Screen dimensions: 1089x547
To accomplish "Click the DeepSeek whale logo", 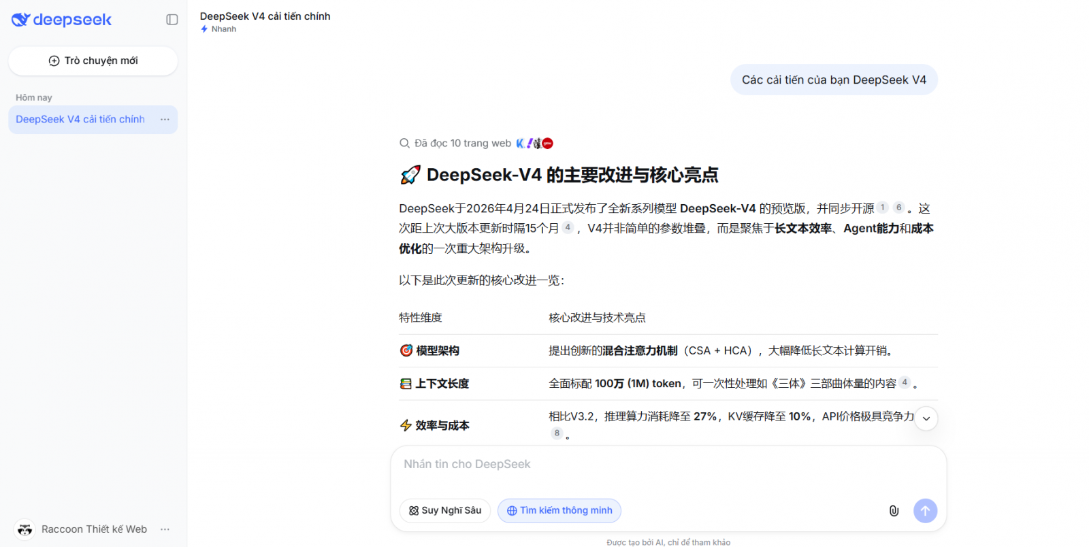I will coord(21,20).
